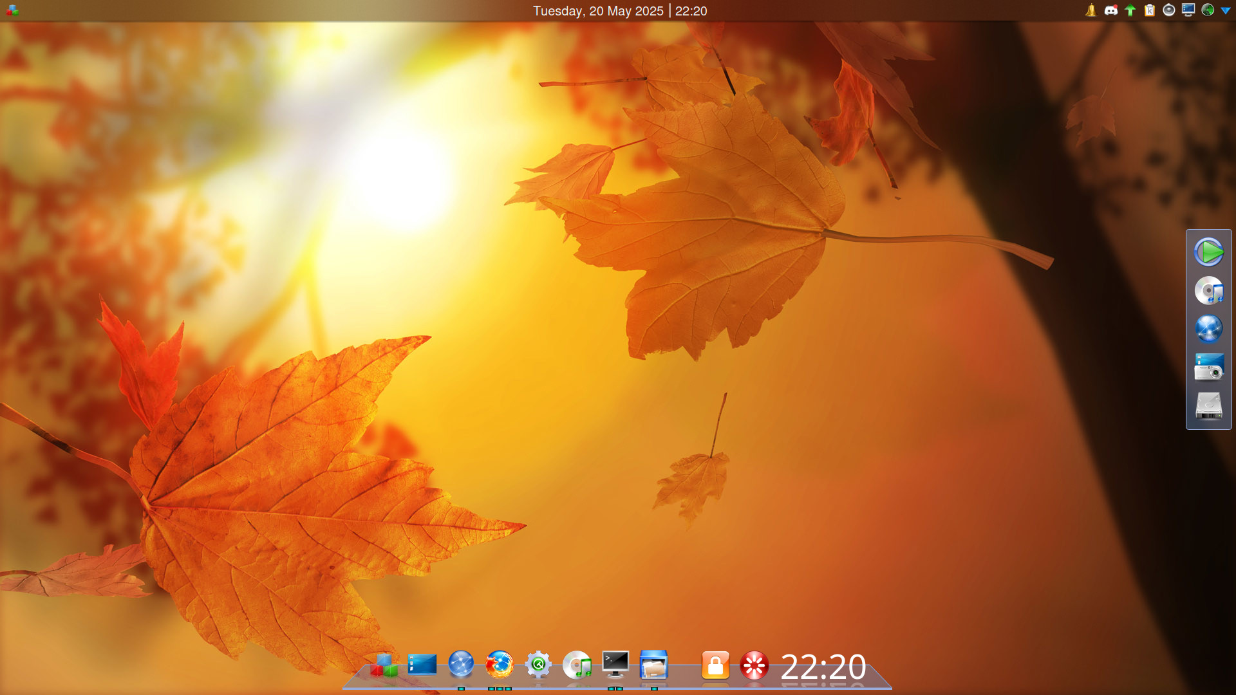Open the hard drive icon in the side panel
The width and height of the screenshot is (1236, 695).
(x=1209, y=406)
